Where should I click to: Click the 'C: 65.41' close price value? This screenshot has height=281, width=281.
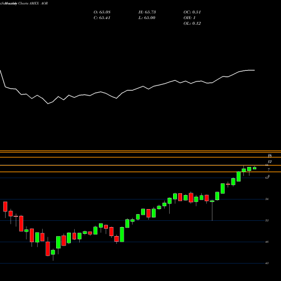[102, 18]
